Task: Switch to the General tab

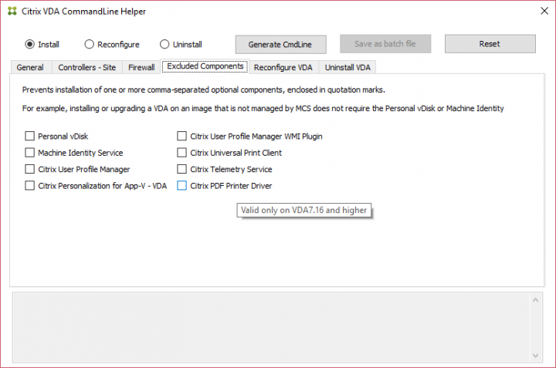Action: click(x=30, y=67)
